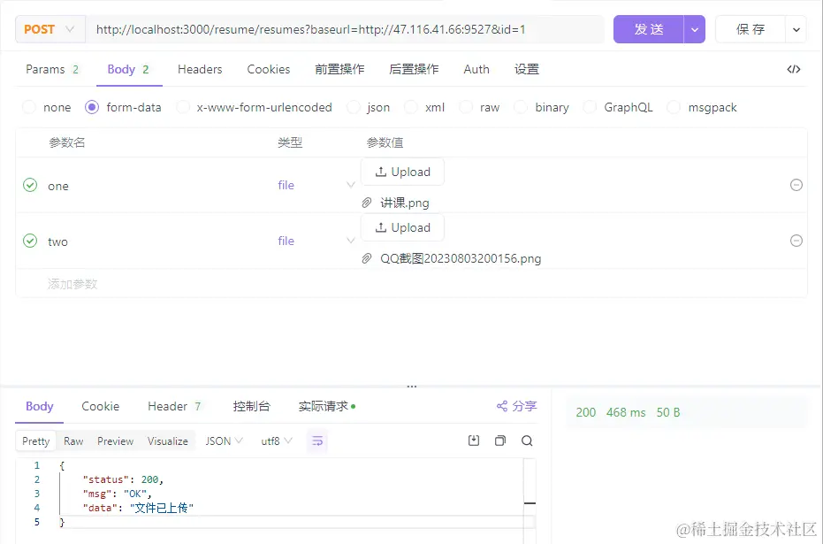Expand the send button dropdown arrow
Screen dimensions: 823x544
(695, 29)
